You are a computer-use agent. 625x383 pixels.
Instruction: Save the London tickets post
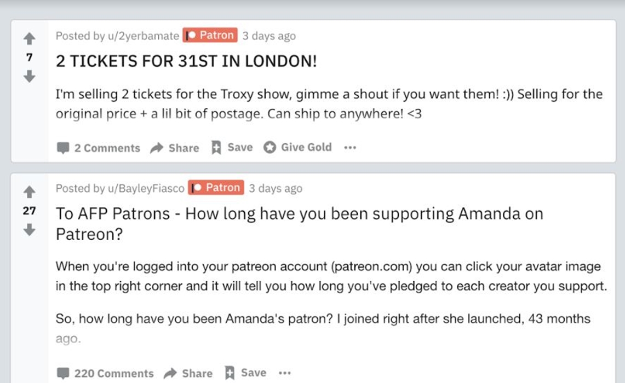pyautogui.click(x=232, y=147)
